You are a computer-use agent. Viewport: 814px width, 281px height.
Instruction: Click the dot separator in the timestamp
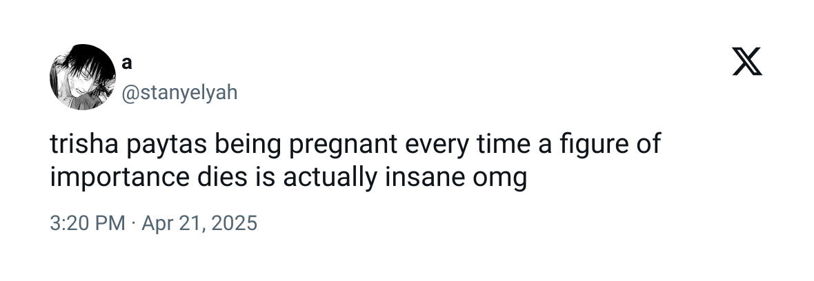[132, 223]
